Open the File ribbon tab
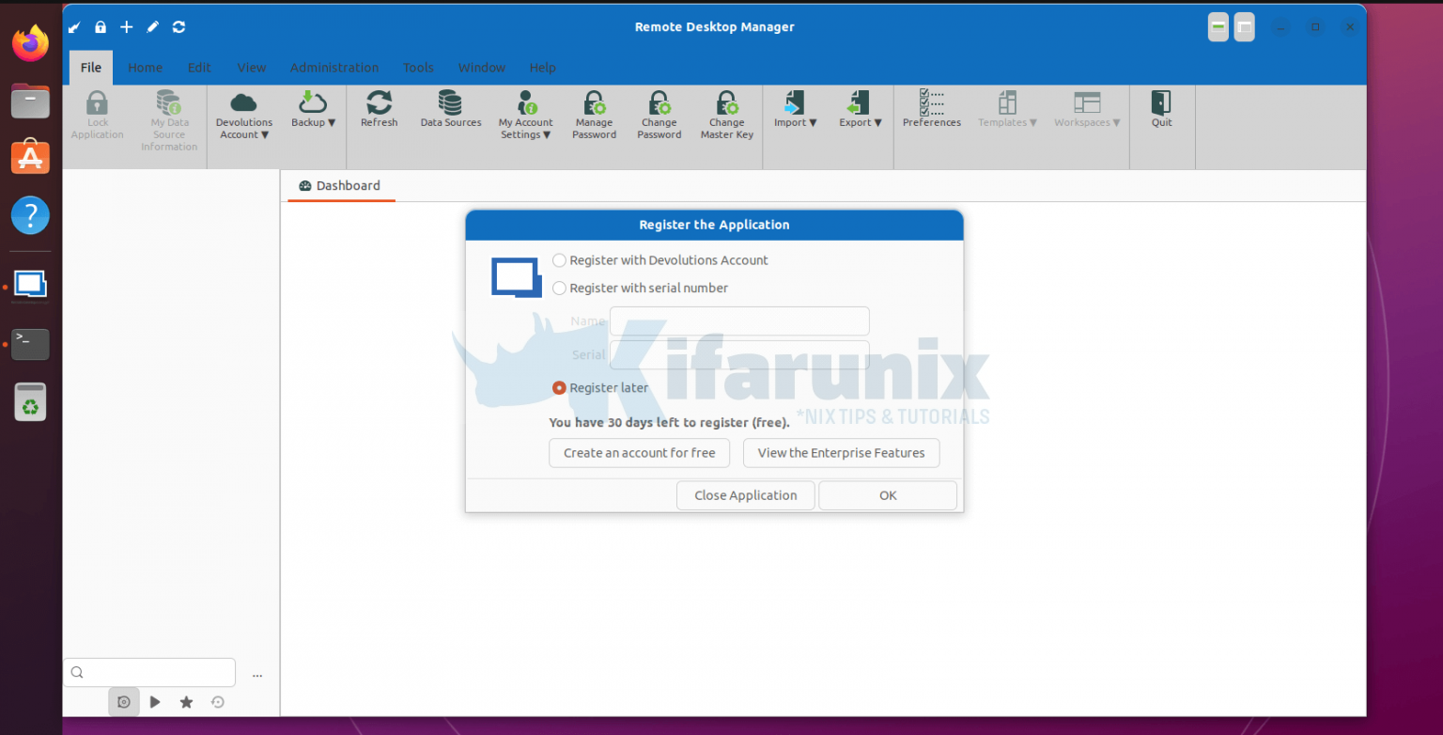1443x735 pixels. pyautogui.click(x=91, y=68)
